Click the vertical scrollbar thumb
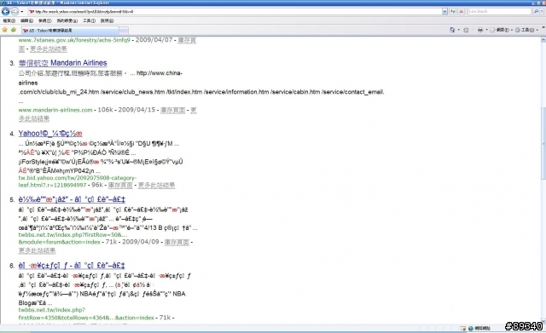 [543, 143]
